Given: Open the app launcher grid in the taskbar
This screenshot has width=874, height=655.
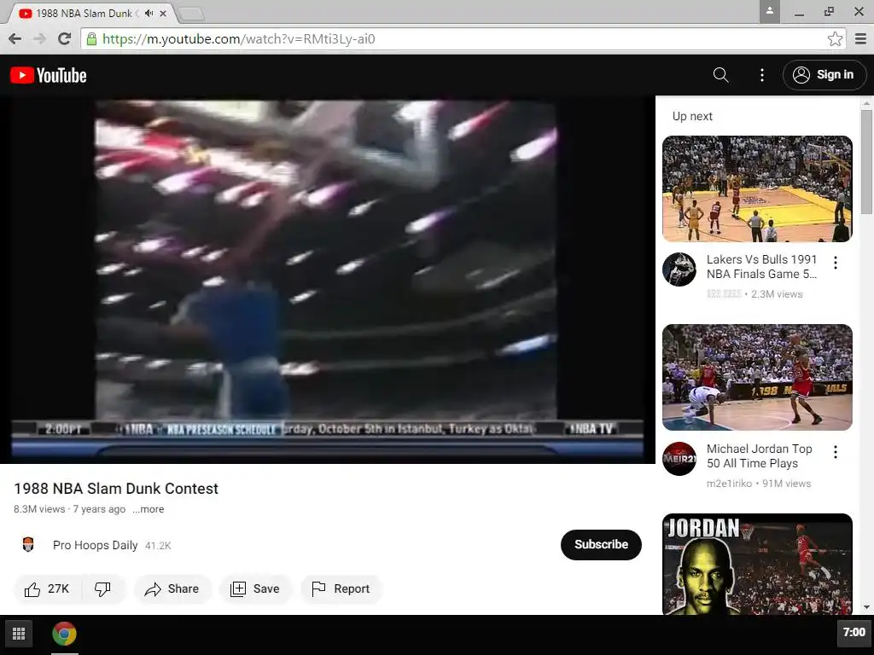Looking at the screenshot, I should pyautogui.click(x=19, y=634).
